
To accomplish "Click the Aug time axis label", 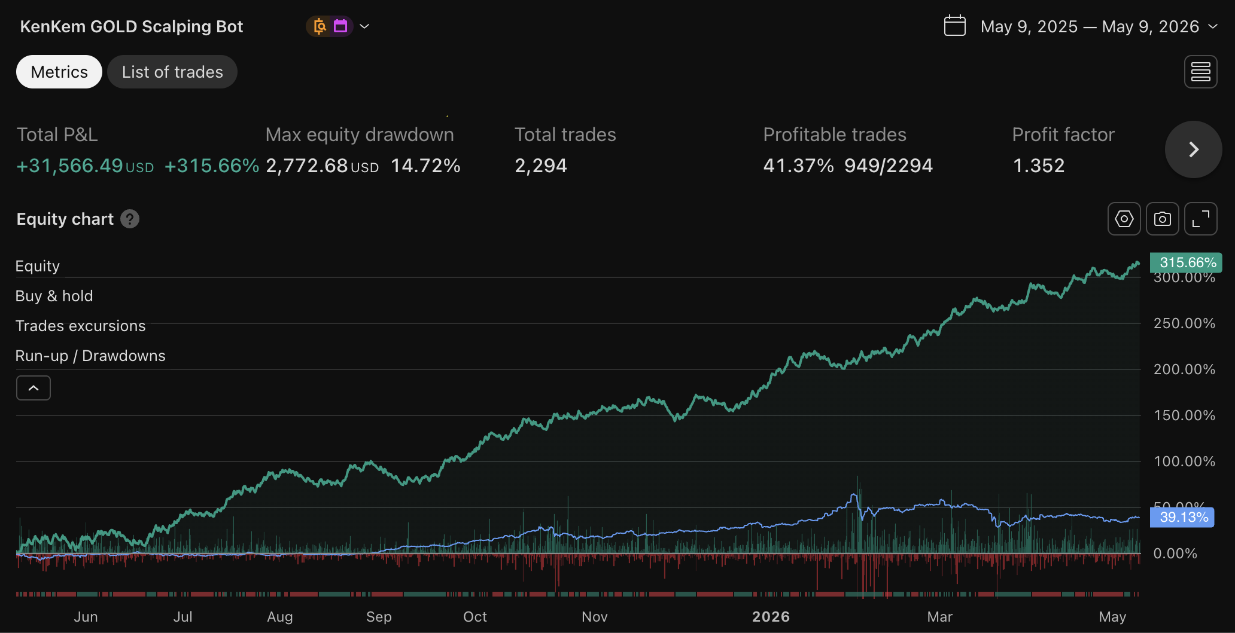I will [279, 616].
